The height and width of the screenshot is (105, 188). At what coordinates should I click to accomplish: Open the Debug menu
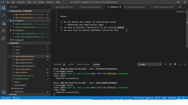point(41,2)
